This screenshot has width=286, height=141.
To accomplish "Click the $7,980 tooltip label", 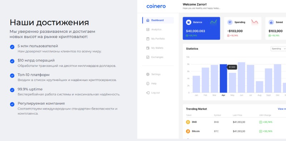I will tap(232, 67).
